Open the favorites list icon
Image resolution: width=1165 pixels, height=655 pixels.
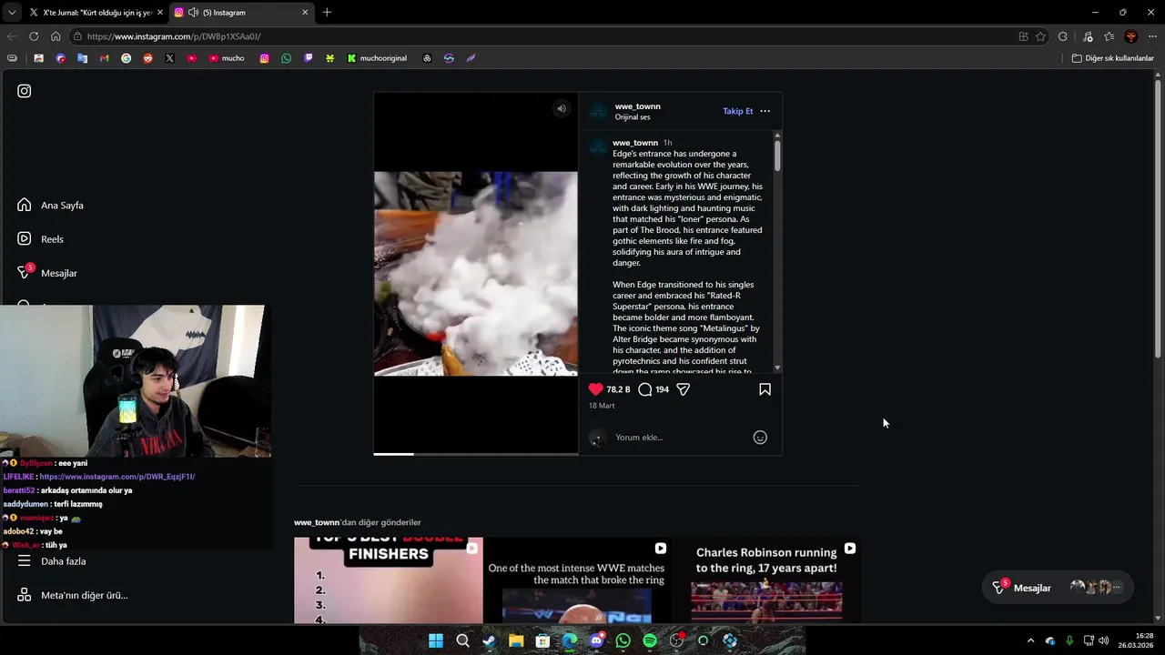pos(1109,36)
